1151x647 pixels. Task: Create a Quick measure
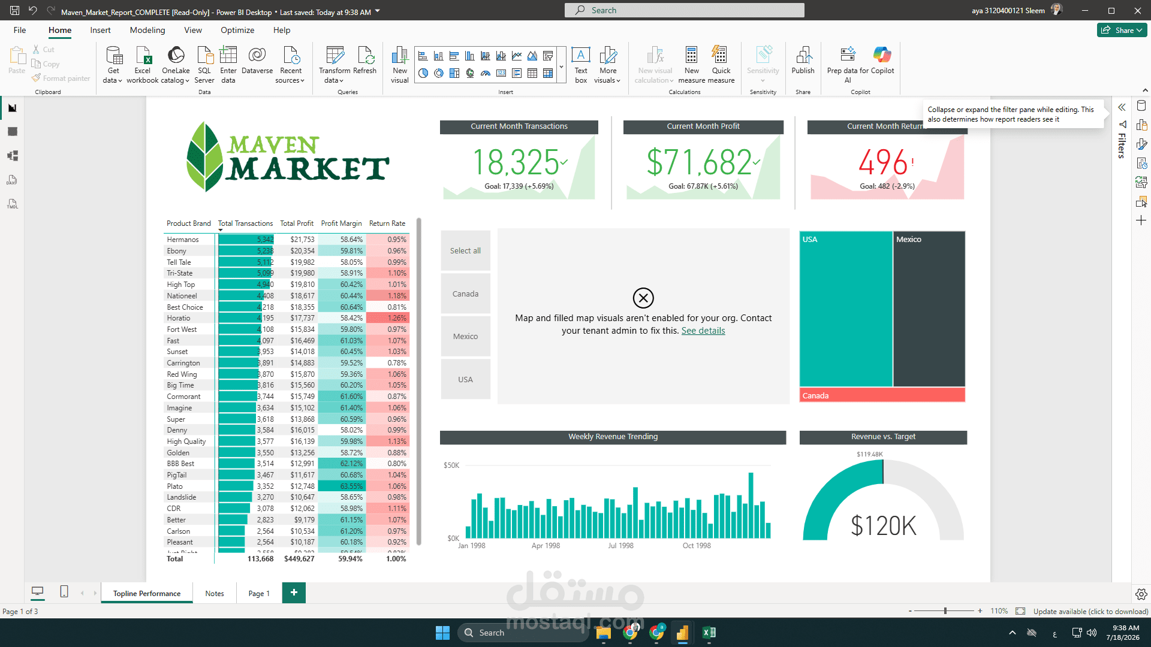coord(721,65)
